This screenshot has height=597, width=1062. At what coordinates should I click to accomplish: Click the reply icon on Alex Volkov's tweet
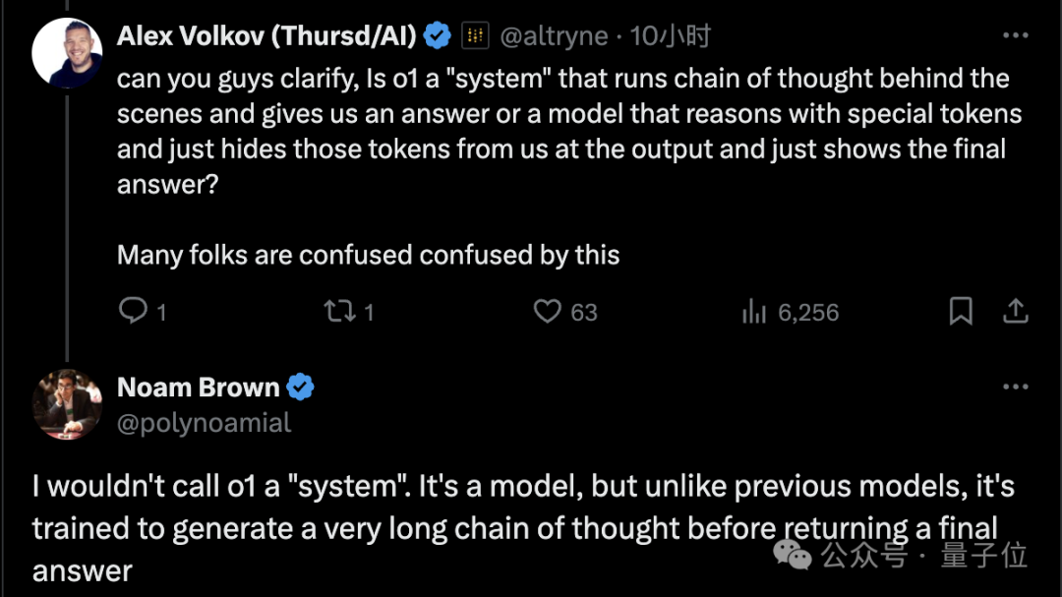[x=133, y=311]
